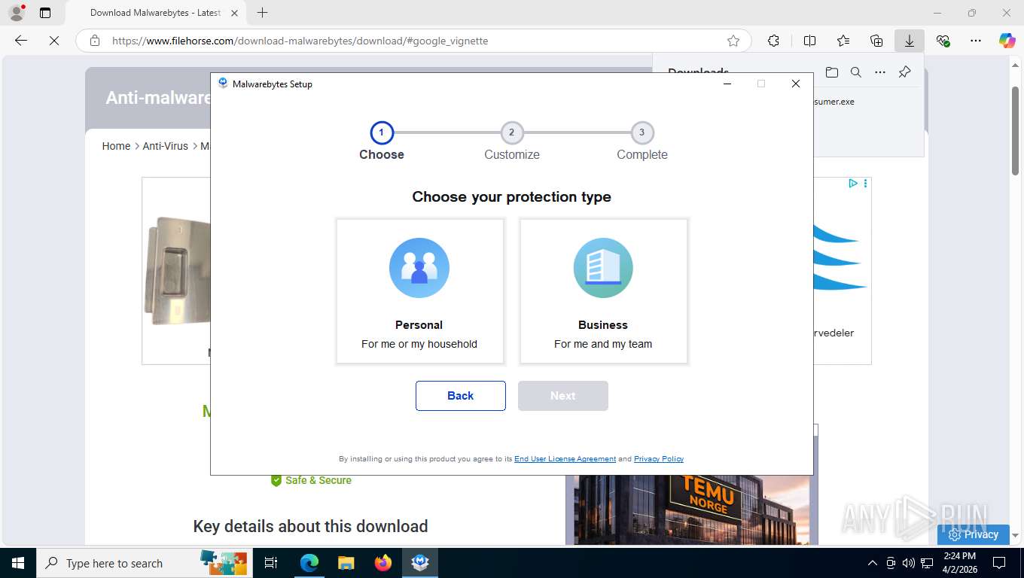This screenshot has height=578, width=1024.
Task: Open the Privacy Policy link
Action: coord(659,459)
